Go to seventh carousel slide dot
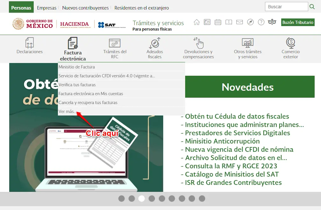Screen dimensions: 321x210 click(182, 199)
